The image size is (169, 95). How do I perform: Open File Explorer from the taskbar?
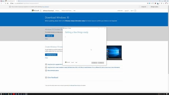[9, 94]
